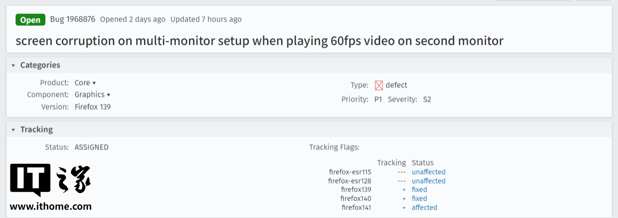Click the red defect type icon
Viewport: 618px width, 218px height.
tap(379, 85)
